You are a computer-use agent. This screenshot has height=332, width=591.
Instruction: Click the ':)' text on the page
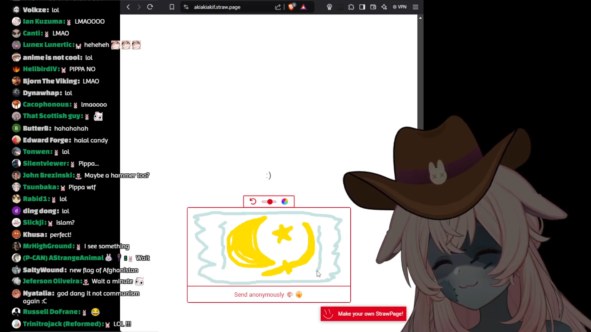click(269, 176)
